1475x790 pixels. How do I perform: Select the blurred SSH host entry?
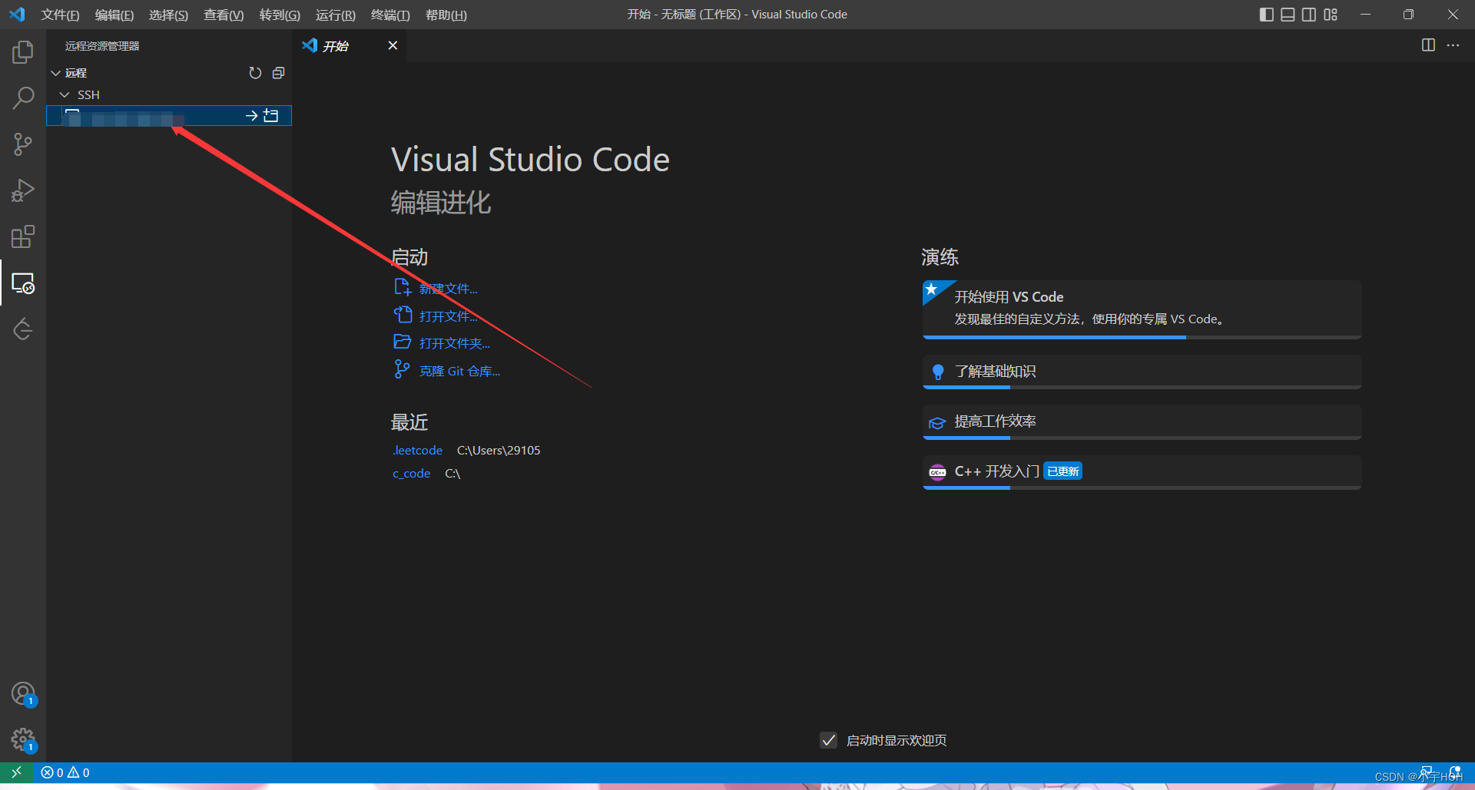pyautogui.click(x=169, y=116)
